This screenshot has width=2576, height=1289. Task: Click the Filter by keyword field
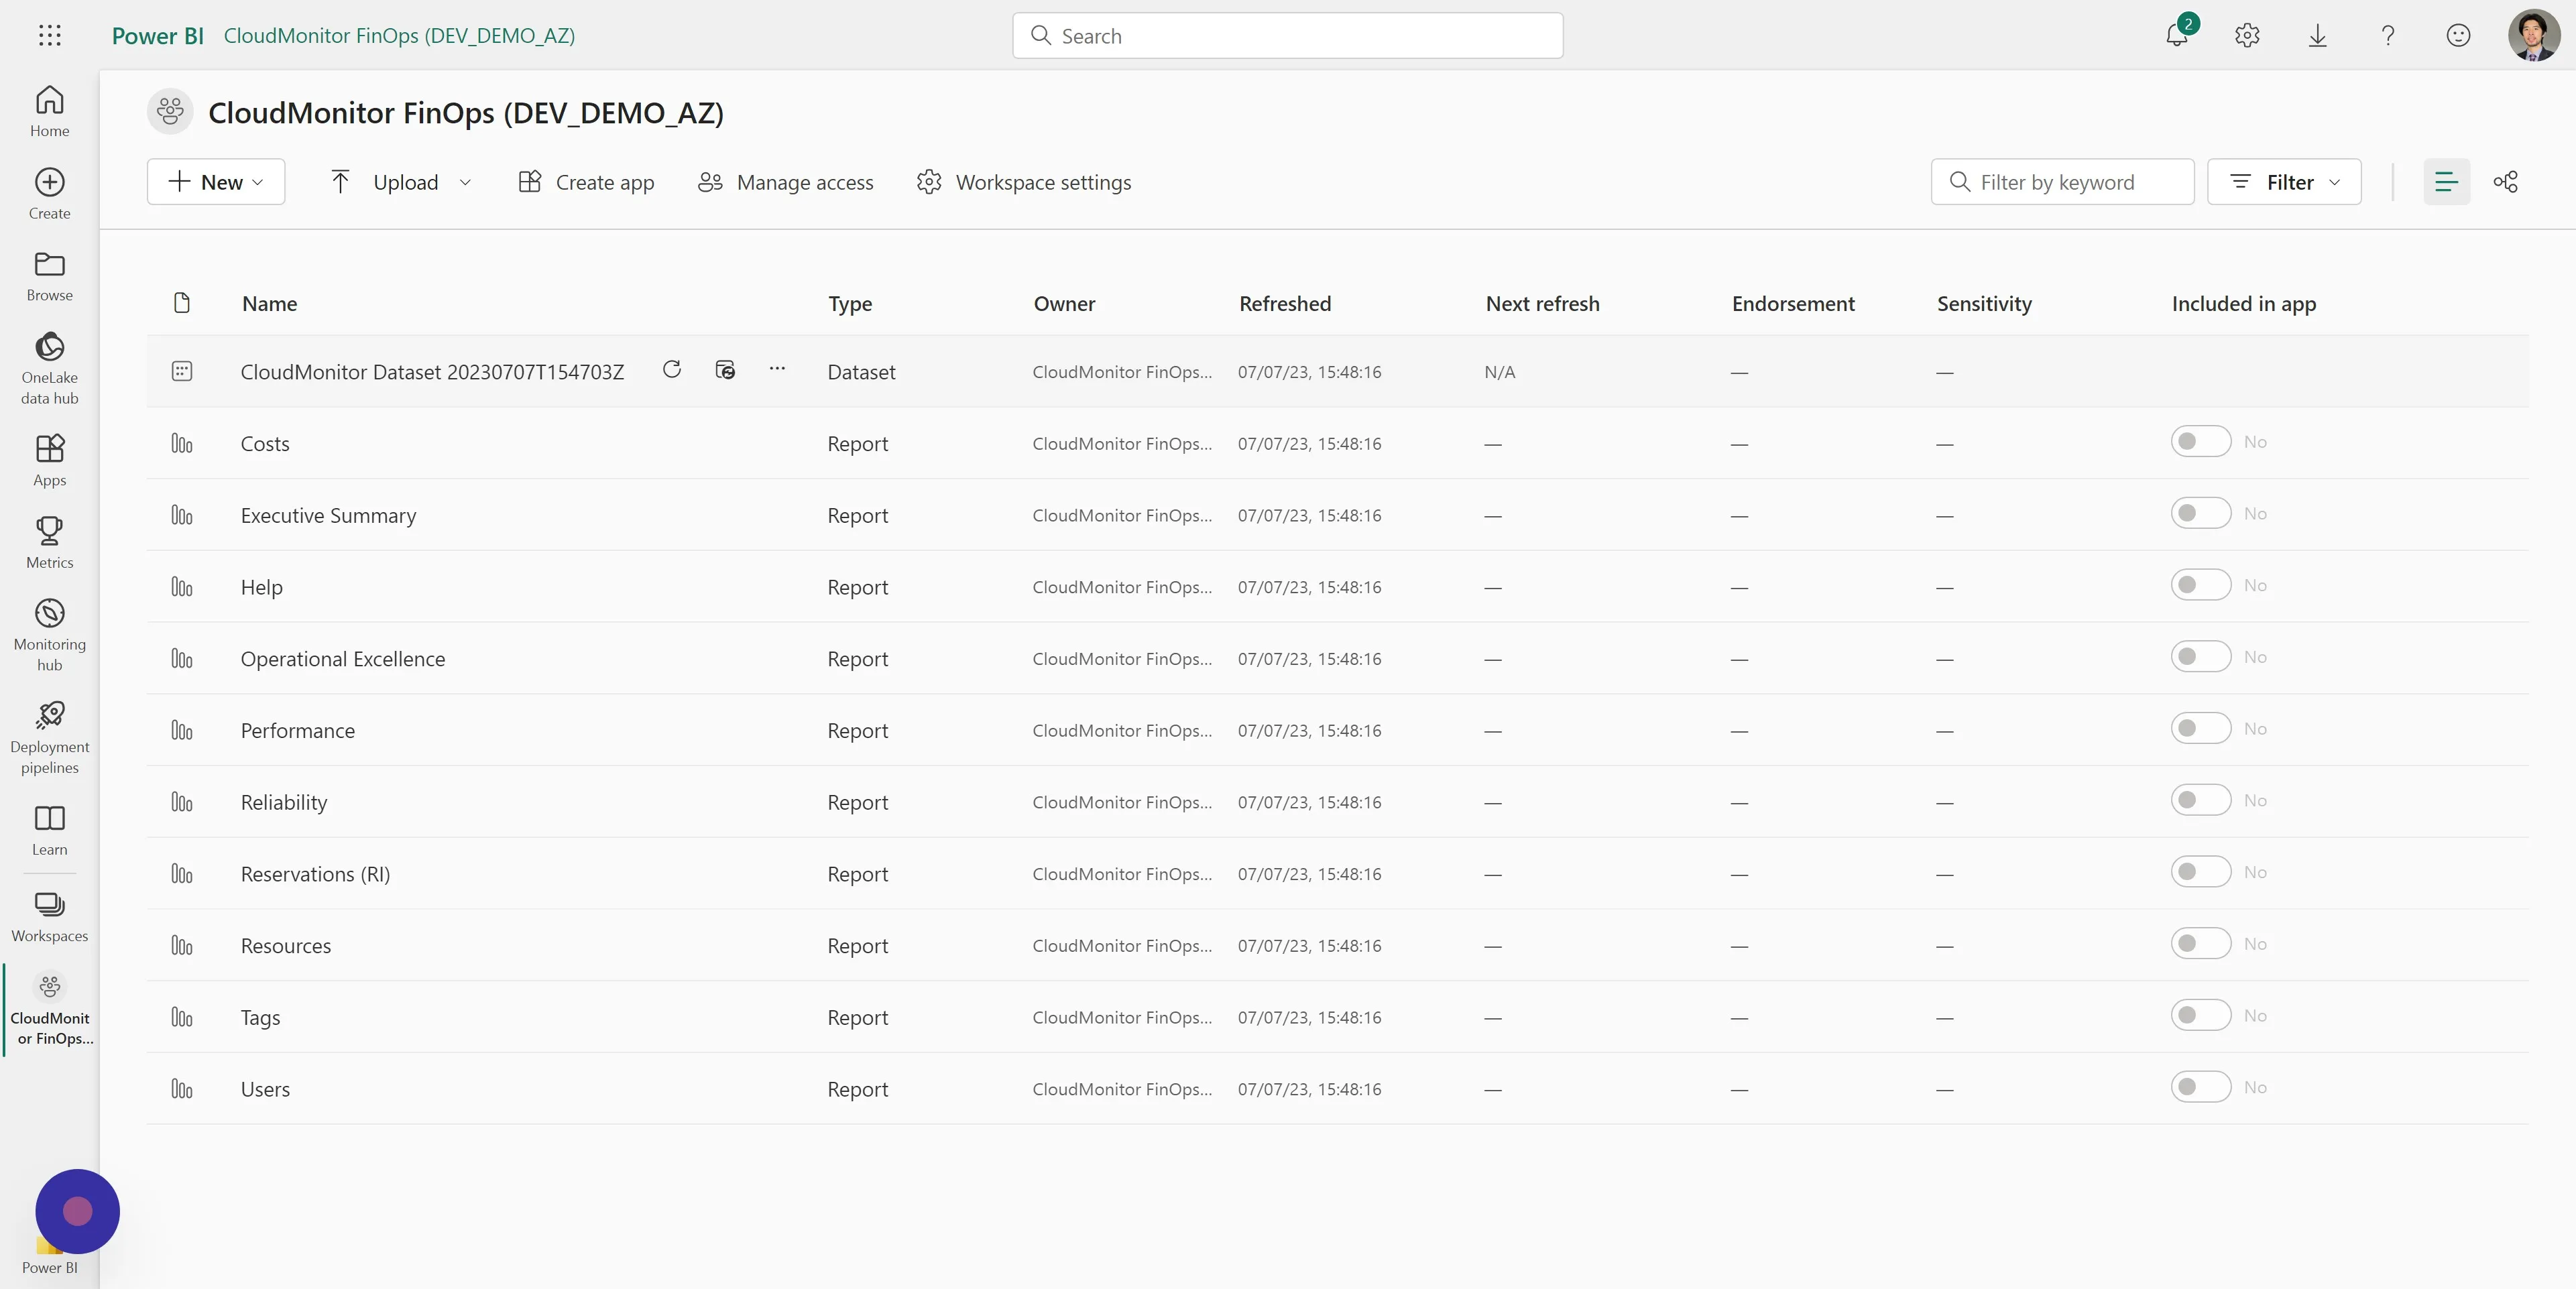point(2062,182)
